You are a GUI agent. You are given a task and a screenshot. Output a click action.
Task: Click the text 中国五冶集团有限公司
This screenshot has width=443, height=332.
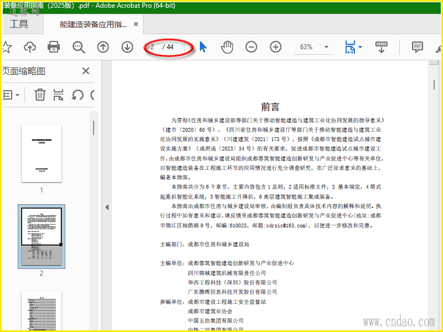point(215,320)
